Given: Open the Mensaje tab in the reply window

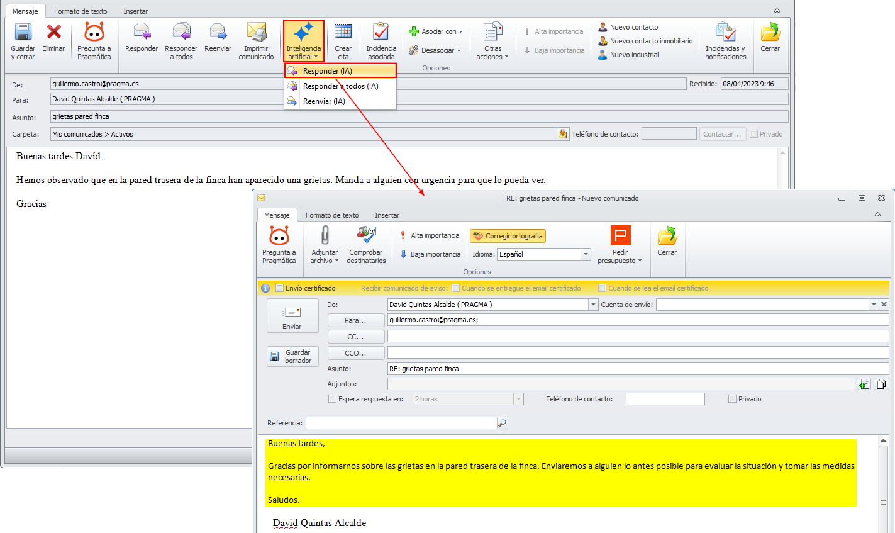Looking at the screenshot, I should click(277, 215).
